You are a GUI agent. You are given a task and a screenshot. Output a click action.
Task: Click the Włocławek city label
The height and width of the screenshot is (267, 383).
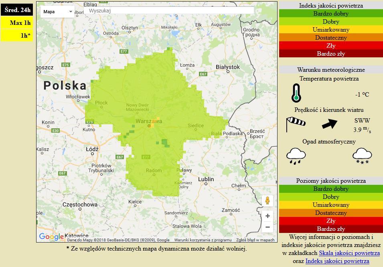[78, 97]
